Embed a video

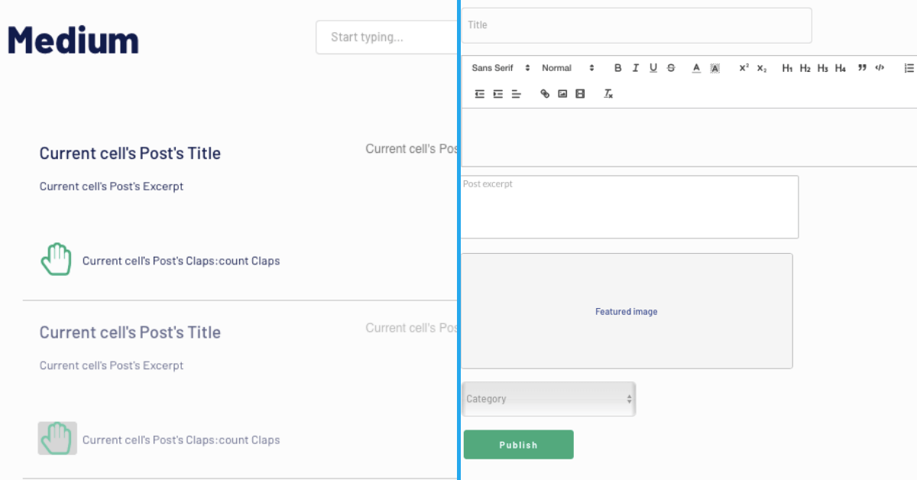point(581,93)
